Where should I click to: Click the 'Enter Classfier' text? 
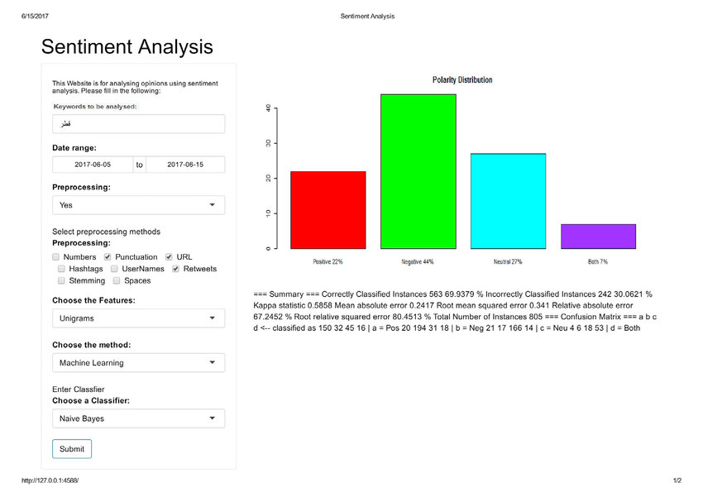[79, 389]
